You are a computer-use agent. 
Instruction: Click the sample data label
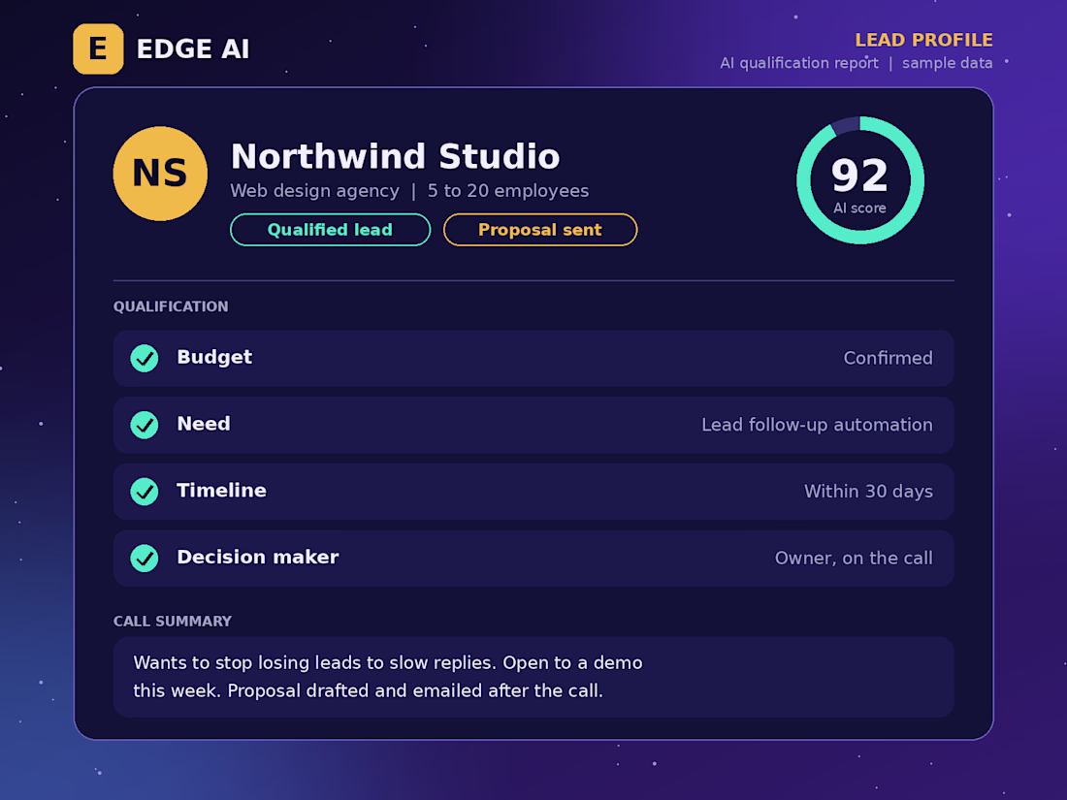(x=948, y=63)
